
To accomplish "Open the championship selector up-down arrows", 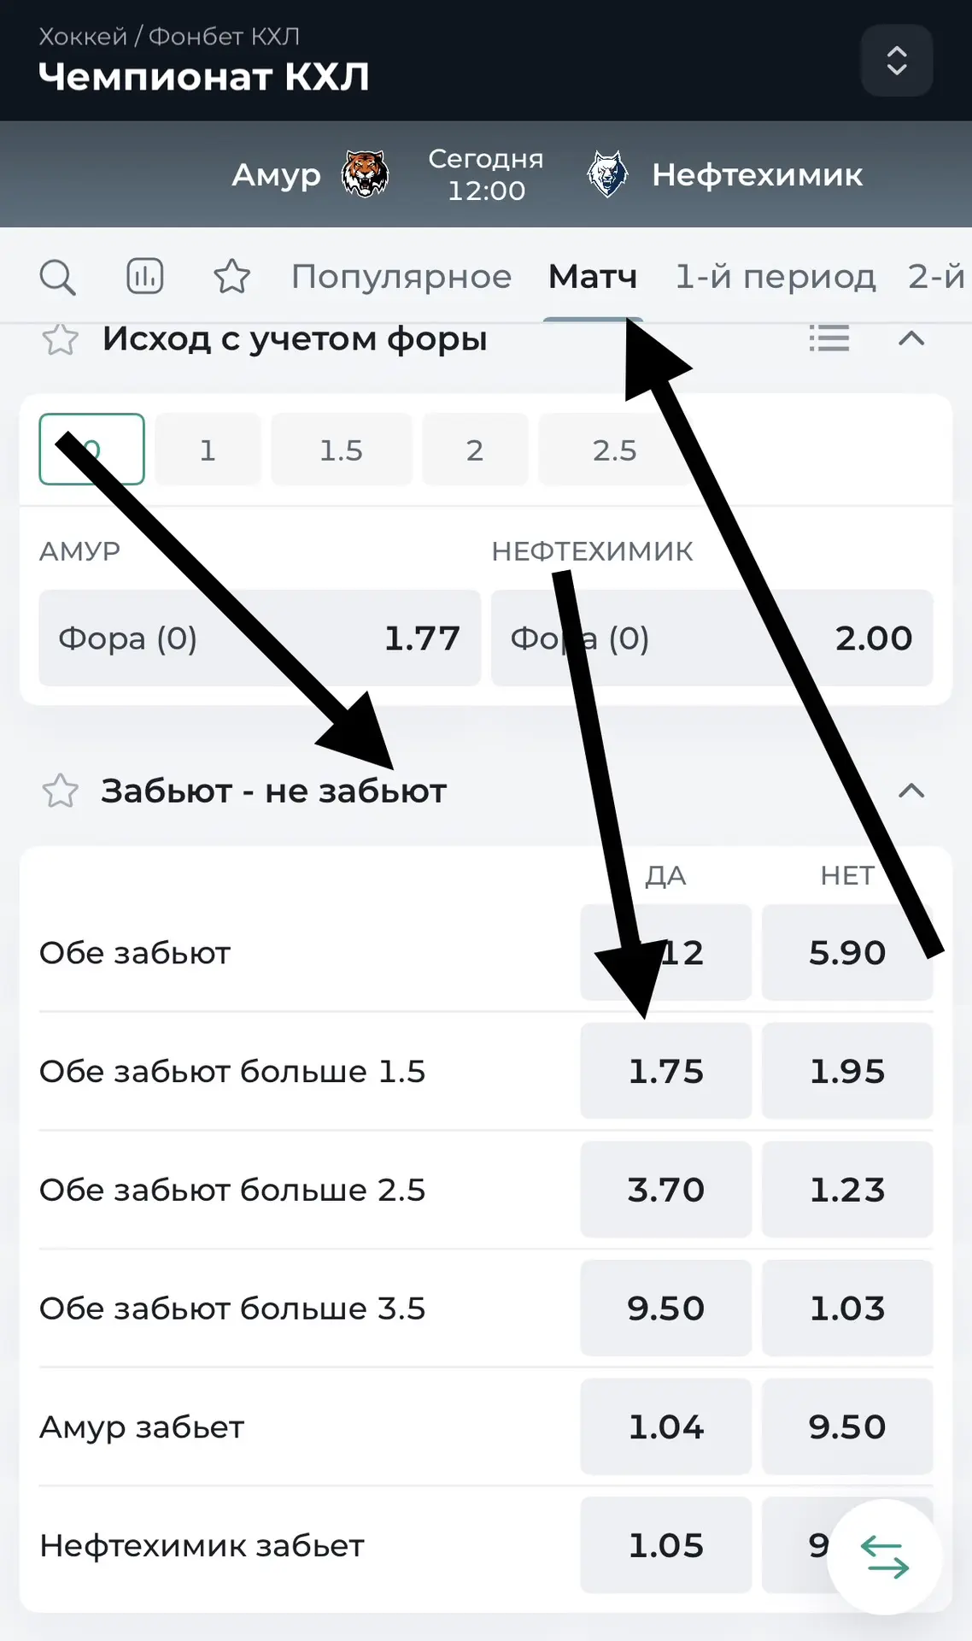I will point(897,61).
